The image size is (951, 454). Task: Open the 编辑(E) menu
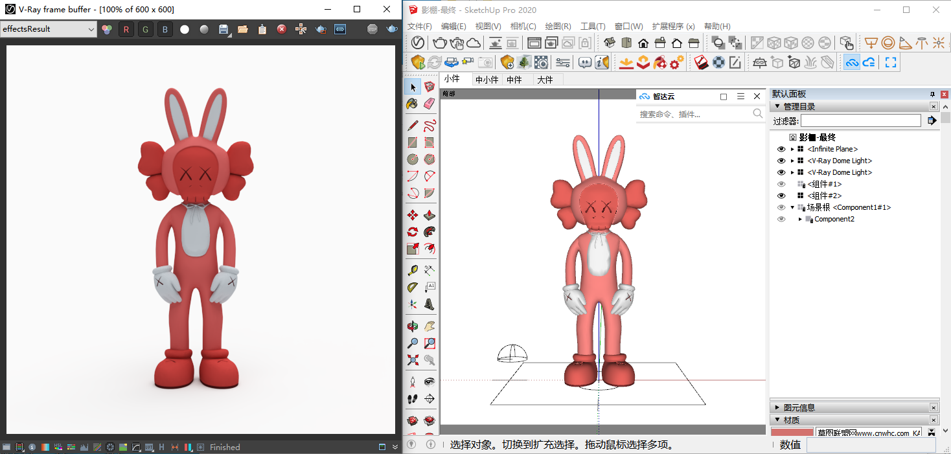[453, 27]
